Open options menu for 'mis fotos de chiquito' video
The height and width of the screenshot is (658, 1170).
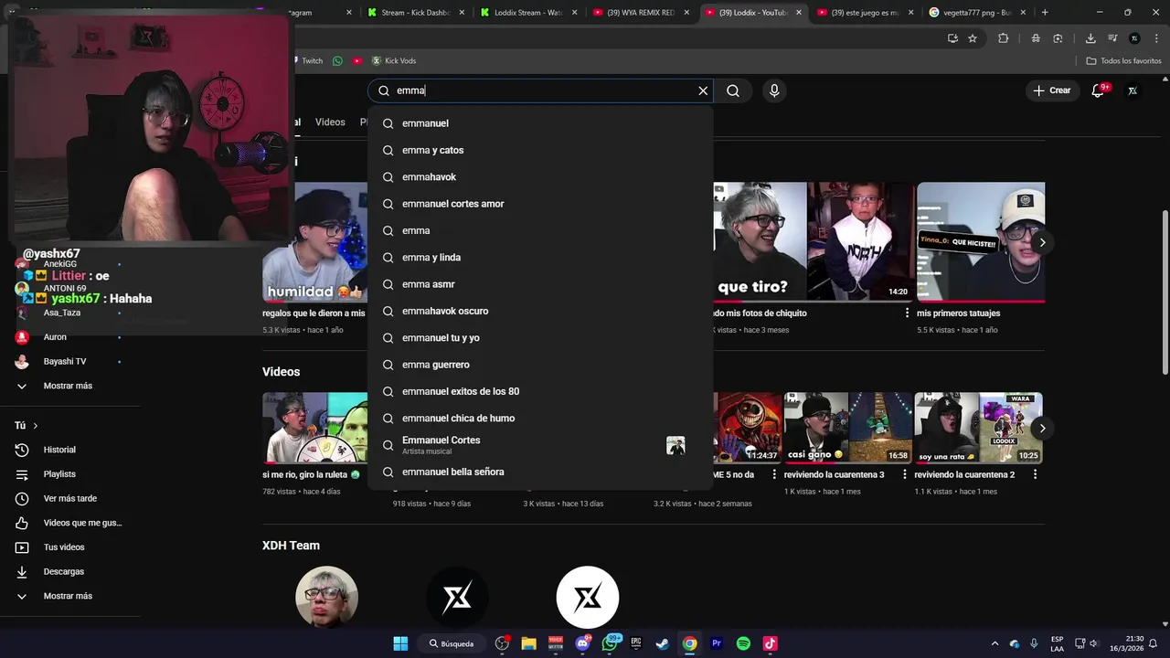[907, 313]
